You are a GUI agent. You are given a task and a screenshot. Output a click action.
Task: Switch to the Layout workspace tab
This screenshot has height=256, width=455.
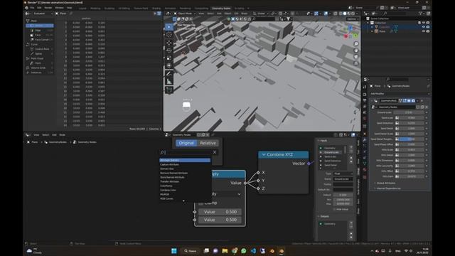tap(82, 9)
